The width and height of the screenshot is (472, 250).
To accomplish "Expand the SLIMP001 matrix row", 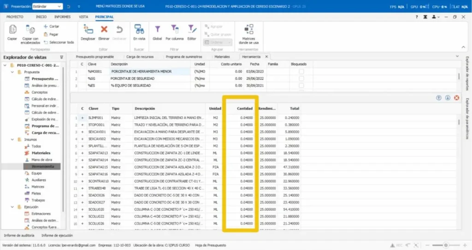I will click(x=82, y=118).
